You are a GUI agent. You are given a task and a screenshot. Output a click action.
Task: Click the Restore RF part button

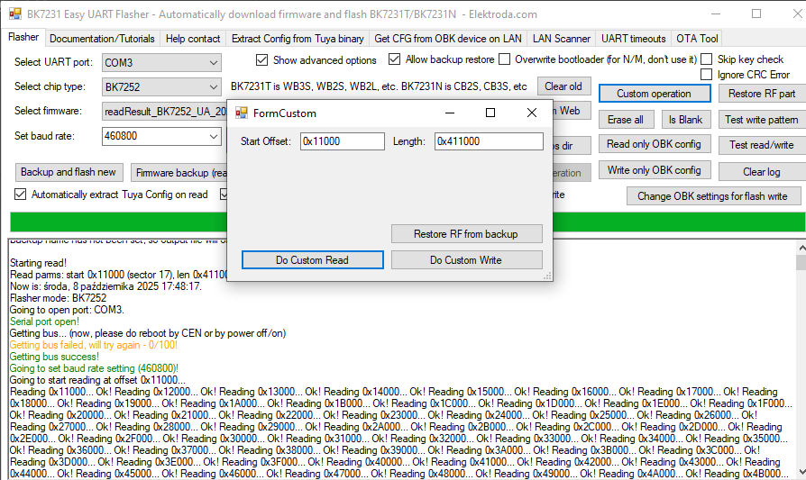761,94
